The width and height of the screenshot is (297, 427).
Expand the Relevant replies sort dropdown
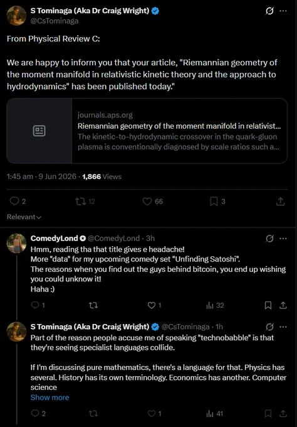[x=24, y=217]
